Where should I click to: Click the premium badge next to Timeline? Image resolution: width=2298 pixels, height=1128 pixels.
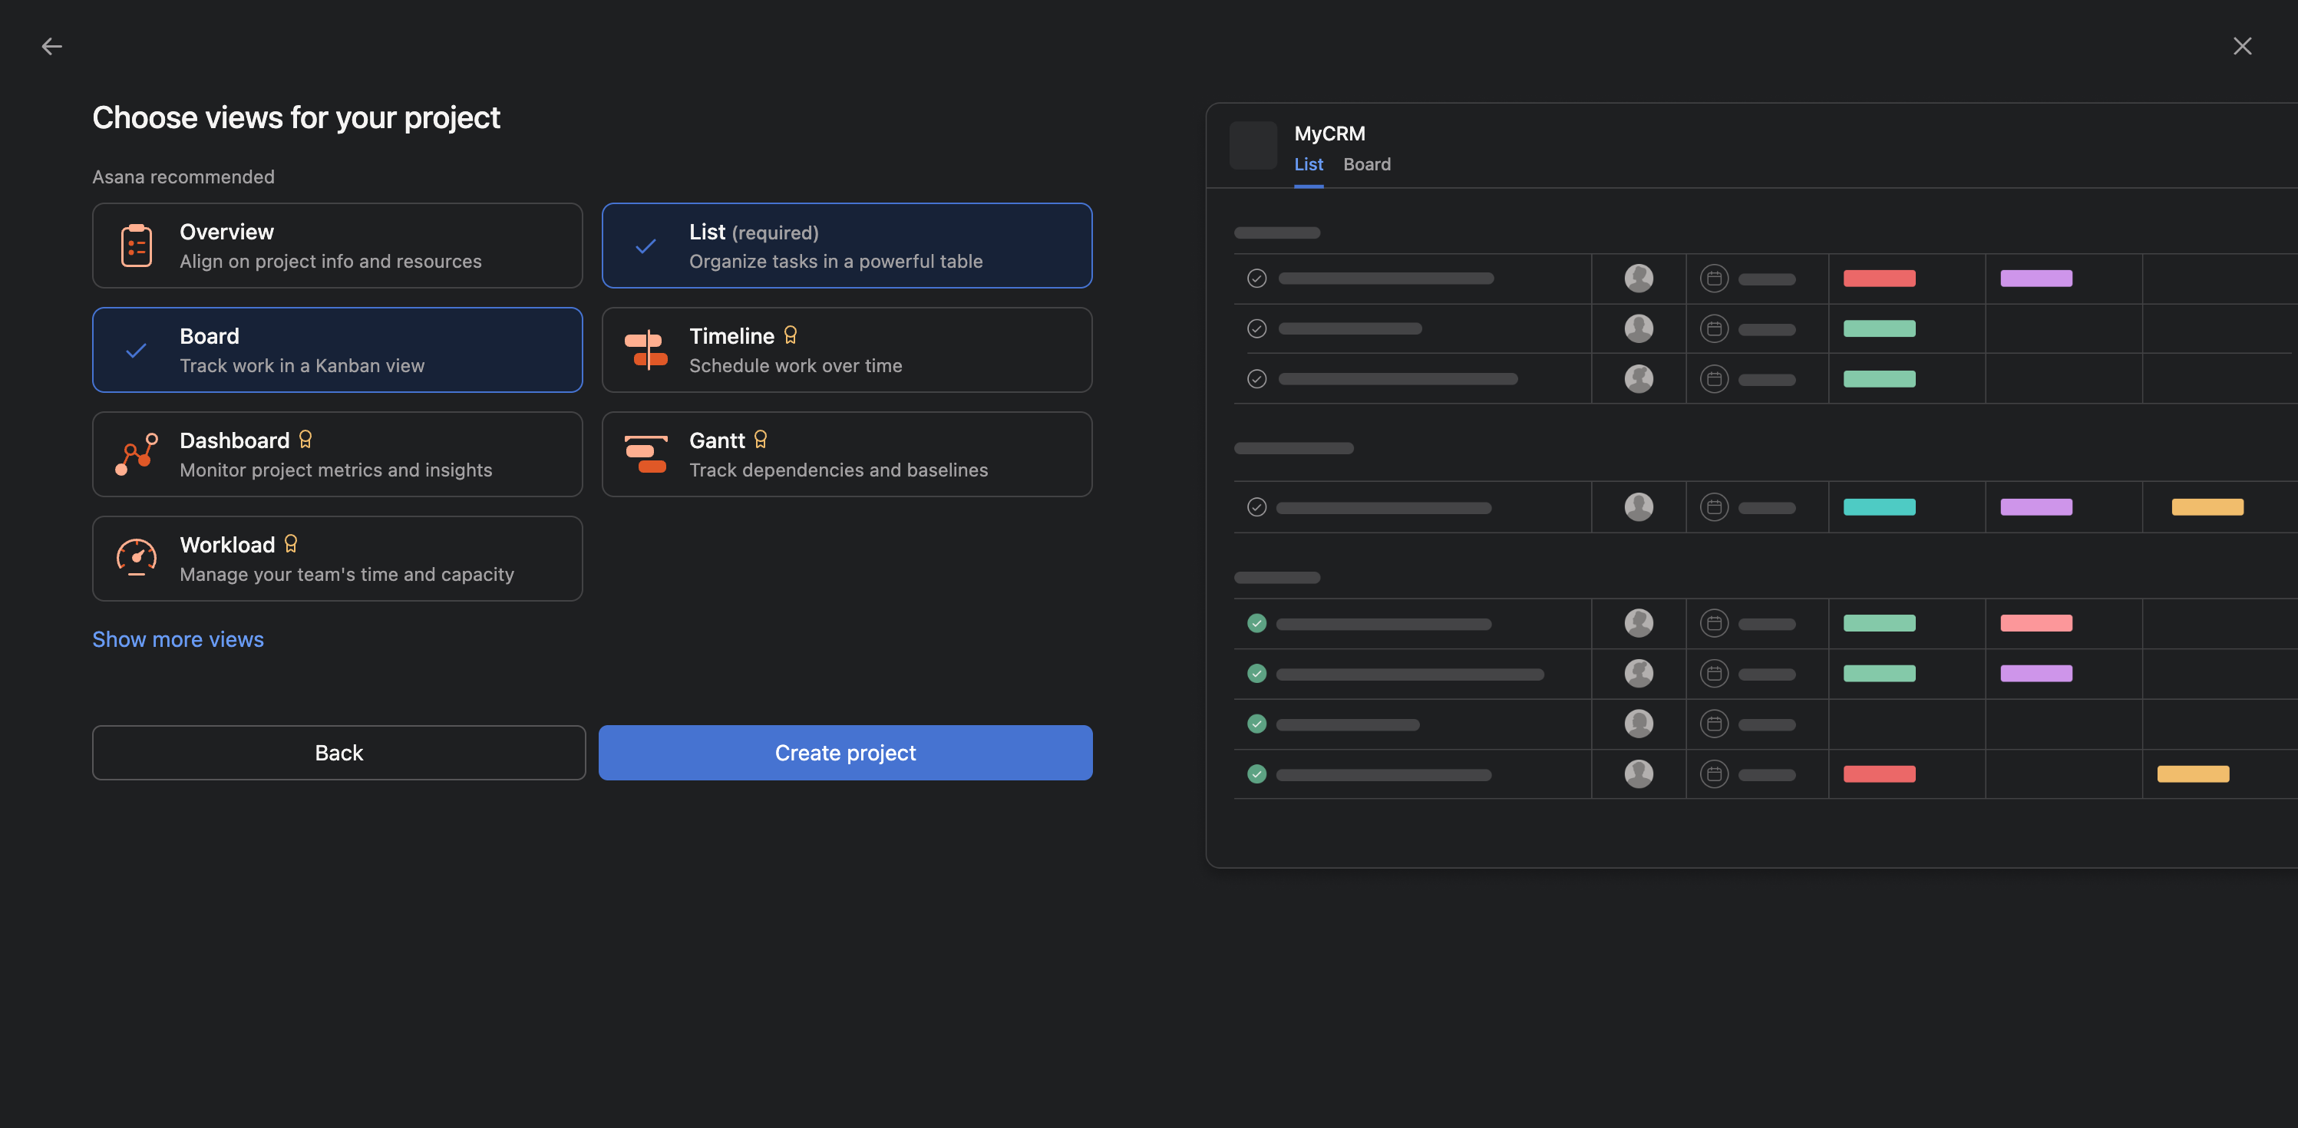point(791,335)
